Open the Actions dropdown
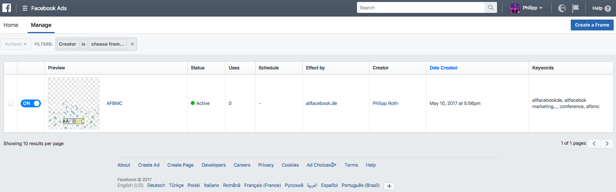616x192 pixels. coord(16,44)
